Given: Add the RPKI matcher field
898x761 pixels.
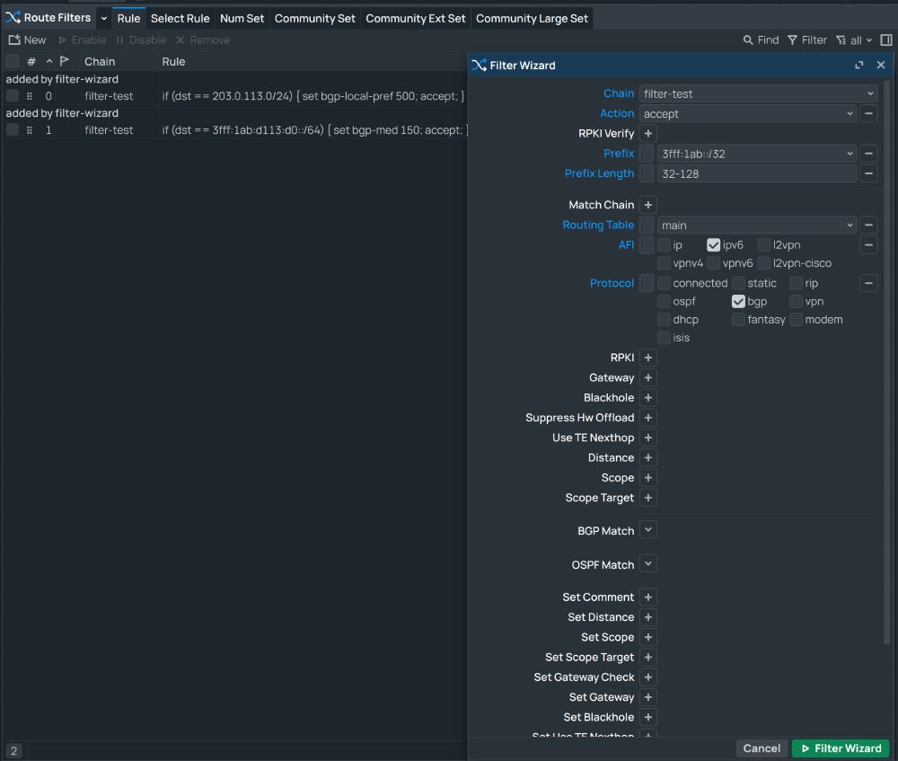Looking at the screenshot, I should (x=647, y=358).
